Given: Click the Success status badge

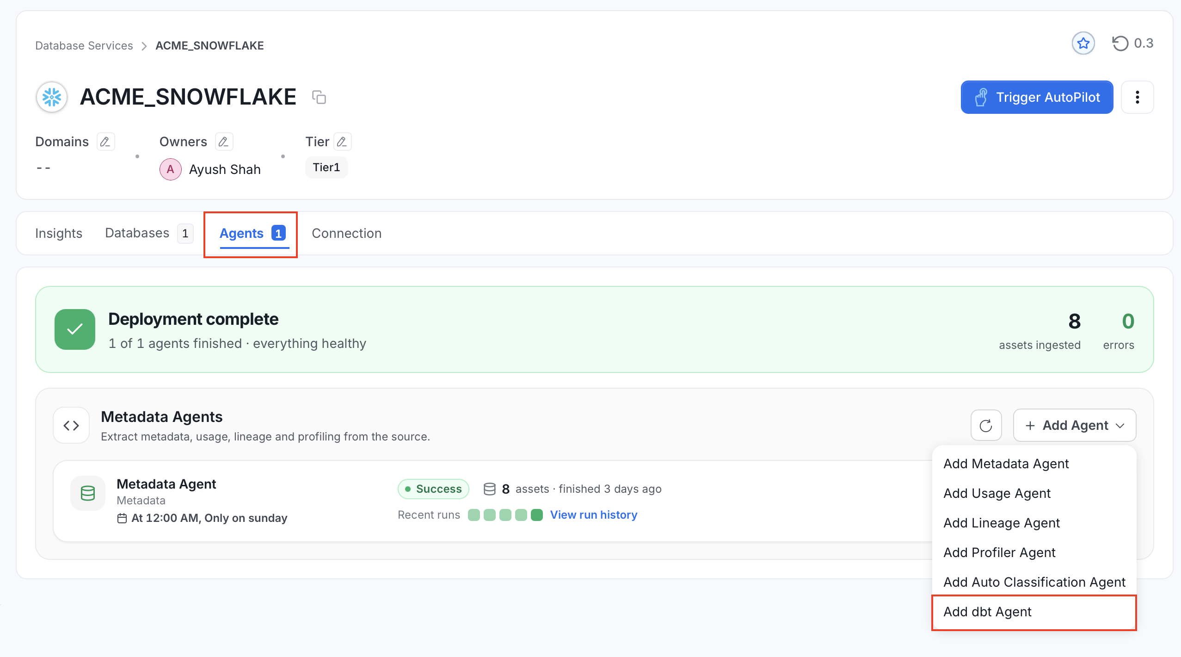Looking at the screenshot, I should pos(433,489).
